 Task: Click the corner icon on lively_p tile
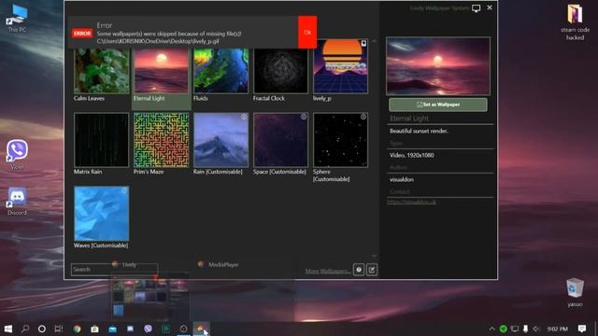363,43
